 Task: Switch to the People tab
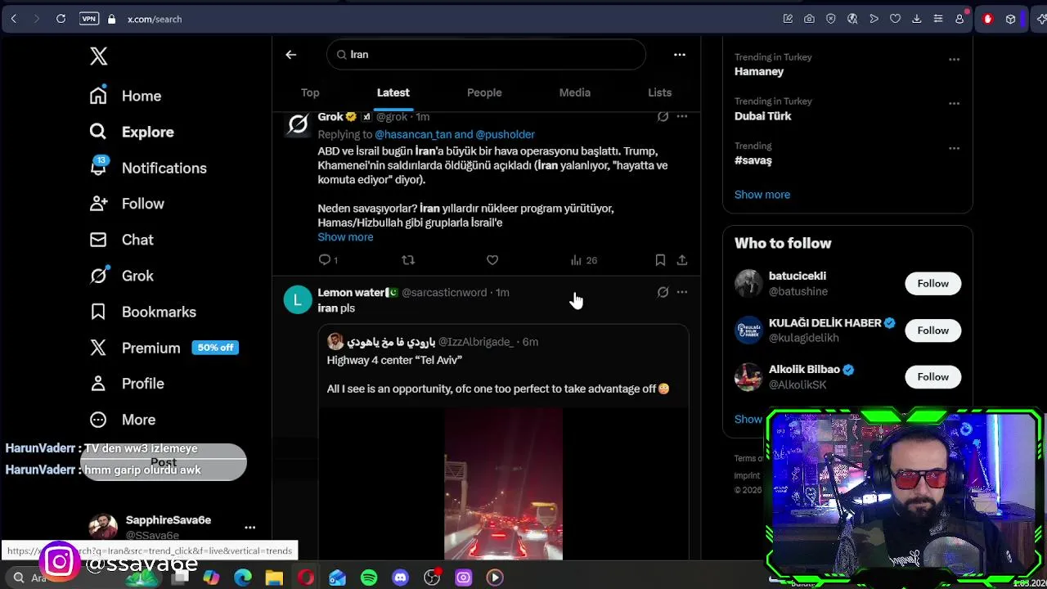tap(484, 92)
